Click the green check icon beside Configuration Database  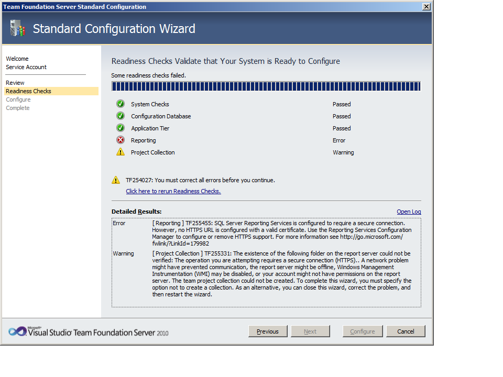(121, 116)
